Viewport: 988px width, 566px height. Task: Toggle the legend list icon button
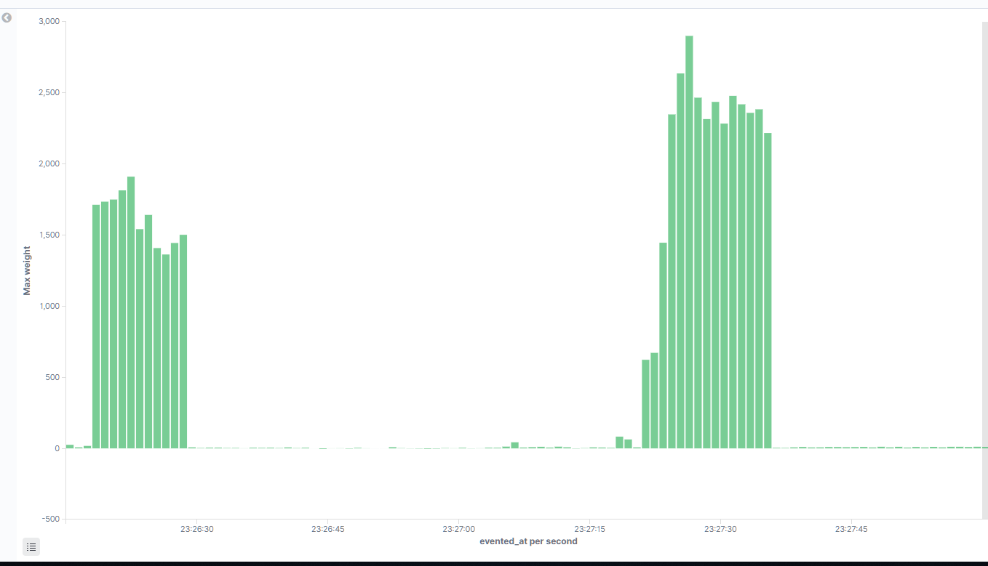click(x=31, y=546)
